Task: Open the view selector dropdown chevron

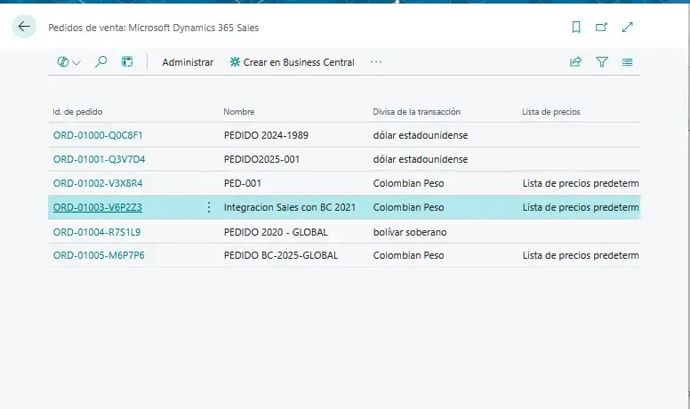Action: 76,63
